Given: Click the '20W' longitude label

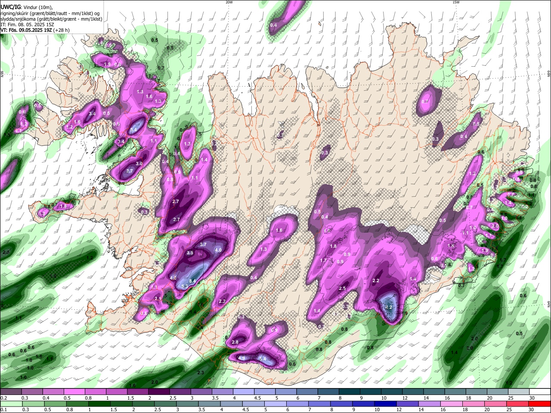Looking at the screenshot, I should [x=229, y=2].
